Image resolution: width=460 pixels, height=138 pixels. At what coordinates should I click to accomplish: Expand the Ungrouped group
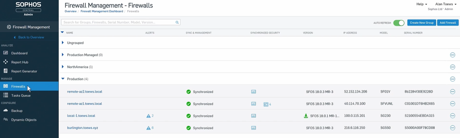(x=63, y=43)
